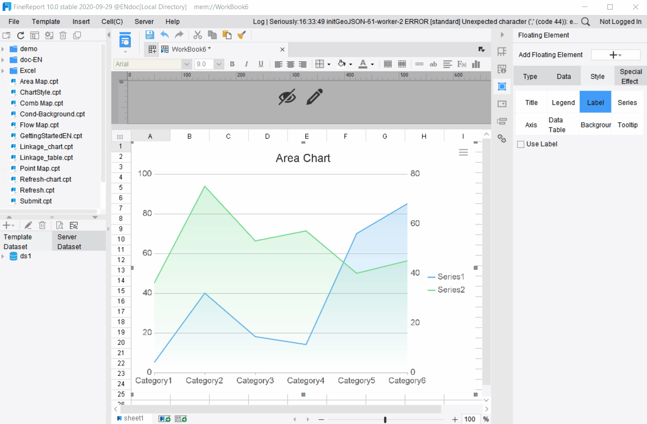647x424 pixels.
Task: Open Add Floating Element dropdown
Action: coord(615,55)
